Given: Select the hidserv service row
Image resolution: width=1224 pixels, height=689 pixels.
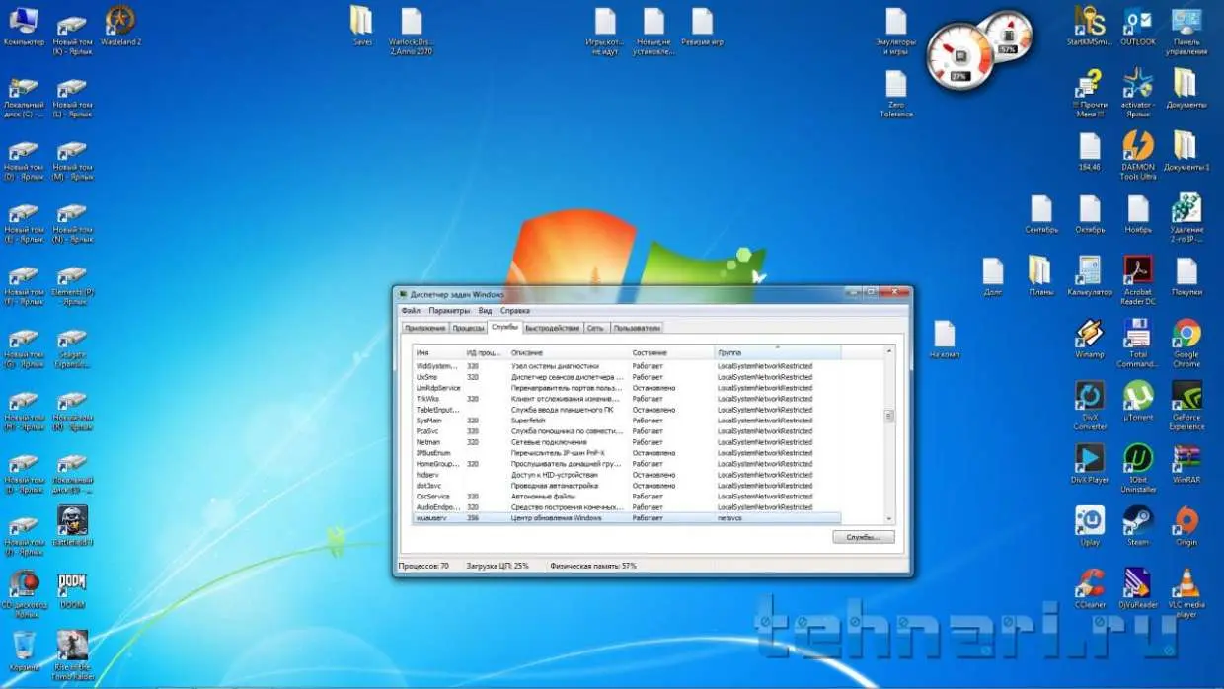Looking at the screenshot, I should [x=627, y=475].
